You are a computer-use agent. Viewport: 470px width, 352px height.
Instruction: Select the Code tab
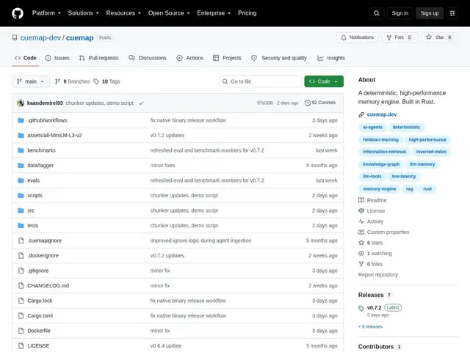(x=26, y=58)
